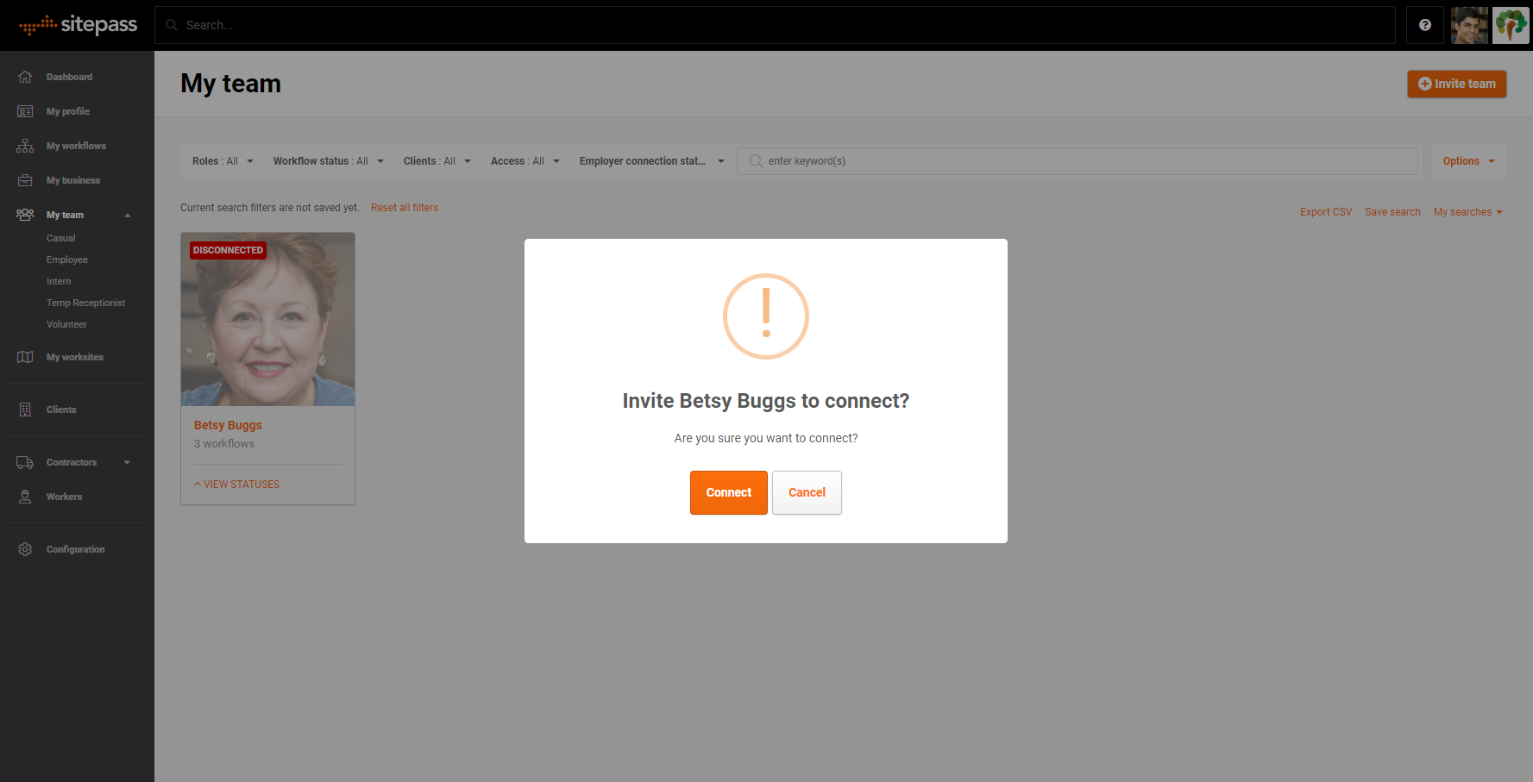Open My worksites page
This screenshot has width=1533, height=782.
(x=75, y=357)
